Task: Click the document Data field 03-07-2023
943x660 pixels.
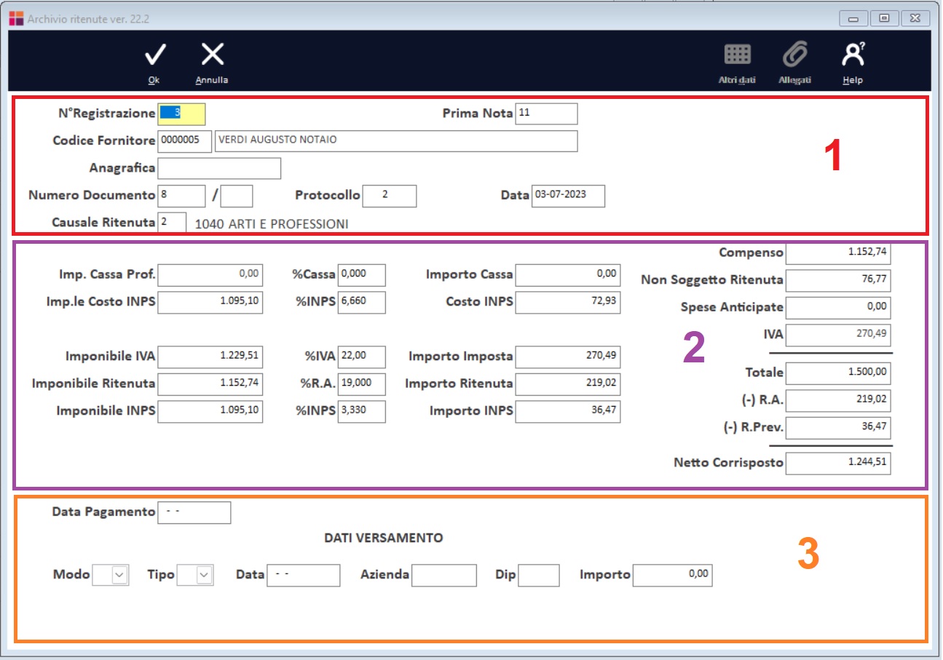Action: click(568, 196)
